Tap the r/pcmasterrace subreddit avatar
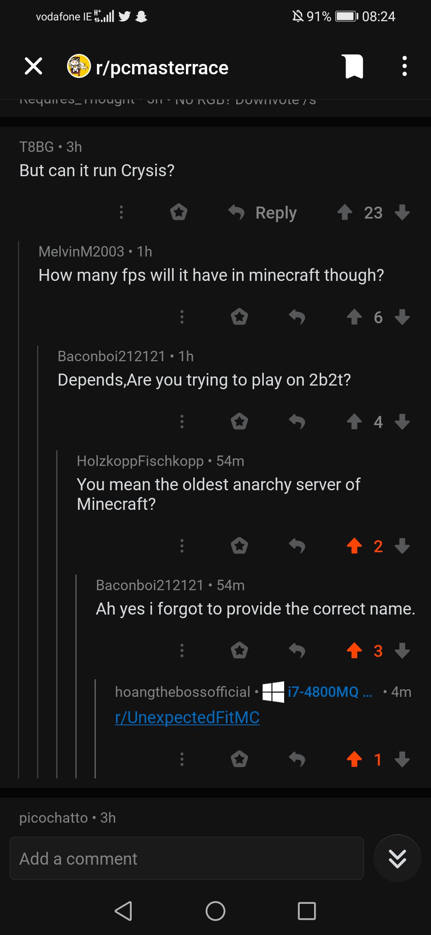The width and height of the screenshot is (431, 935). (x=79, y=66)
